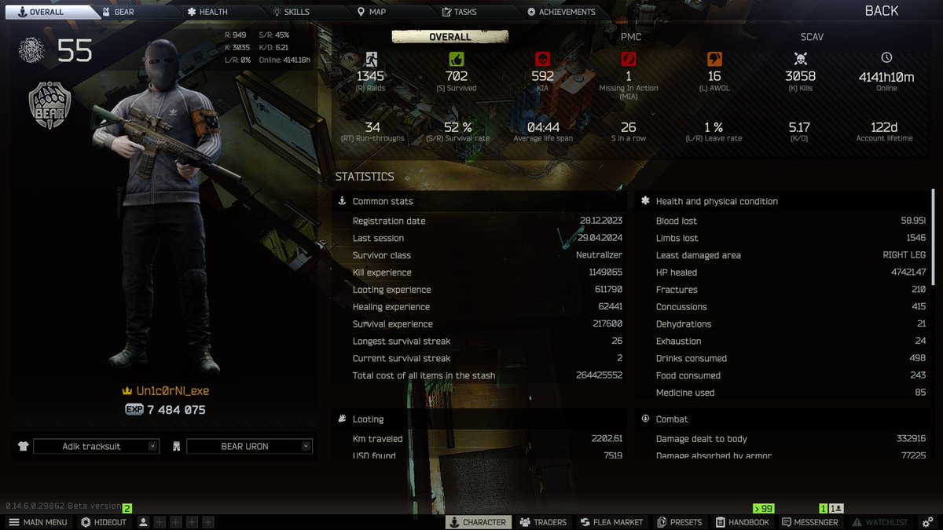
Task: Open PRESETS in the bottom bar
Action: pyautogui.click(x=680, y=522)
